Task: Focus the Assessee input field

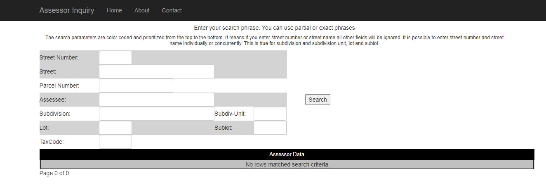Action: (x=157, y=100)
